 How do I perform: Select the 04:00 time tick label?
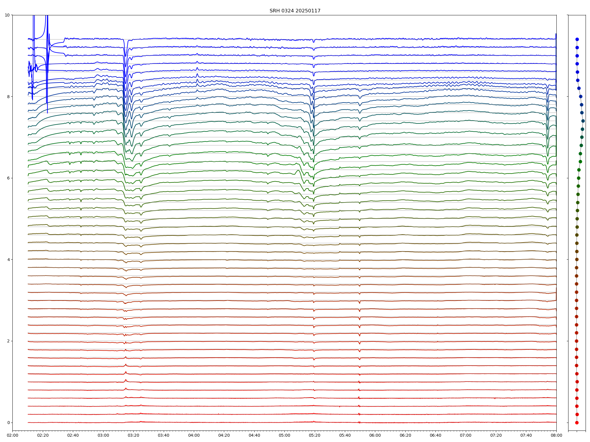click(x=194, y=436)
